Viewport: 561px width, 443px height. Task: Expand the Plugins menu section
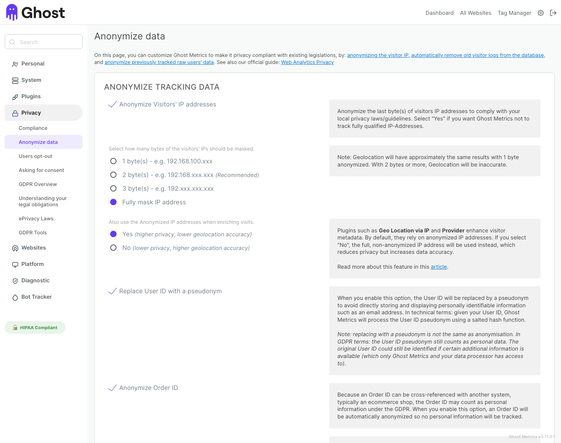pyautogui.click(x=44, y=96)
